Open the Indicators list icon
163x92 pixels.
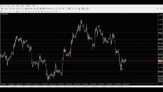79,9
